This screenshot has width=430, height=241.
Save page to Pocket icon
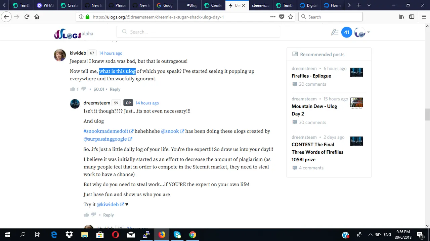[282, 17]
